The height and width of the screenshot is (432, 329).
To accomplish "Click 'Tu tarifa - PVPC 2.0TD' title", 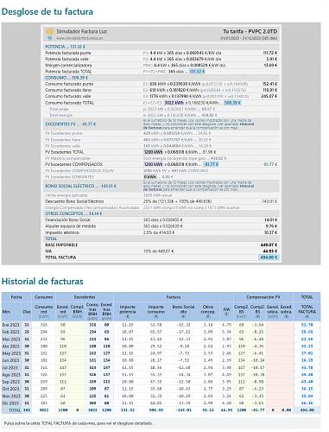I will pos(250,31).
